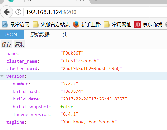Select the build_hash key

click(27, 91)
